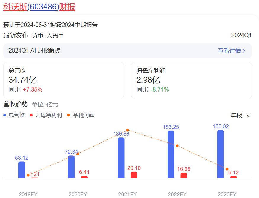Click the -8.71% year-over-year figure
This screenshot has width=259, height=198.
pos(160,90)
